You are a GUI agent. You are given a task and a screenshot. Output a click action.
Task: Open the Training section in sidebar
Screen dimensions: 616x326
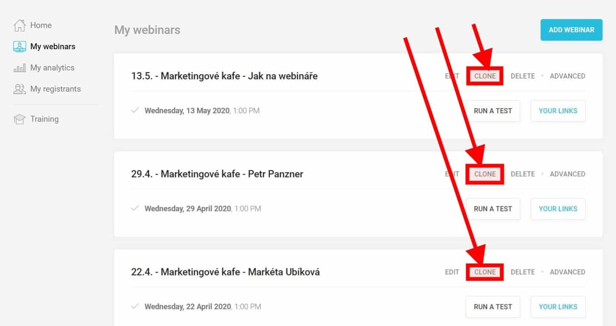click(x=44, y=119)
